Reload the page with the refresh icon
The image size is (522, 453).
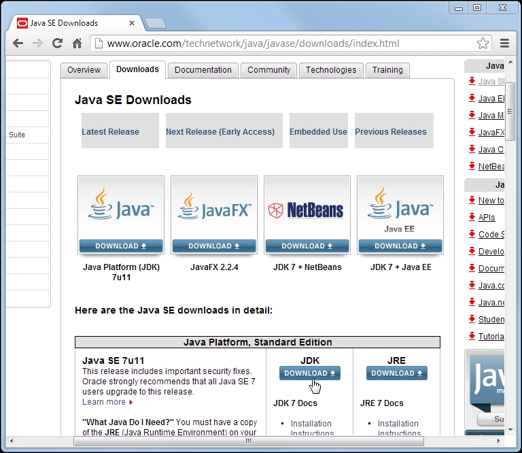point(57,44)
